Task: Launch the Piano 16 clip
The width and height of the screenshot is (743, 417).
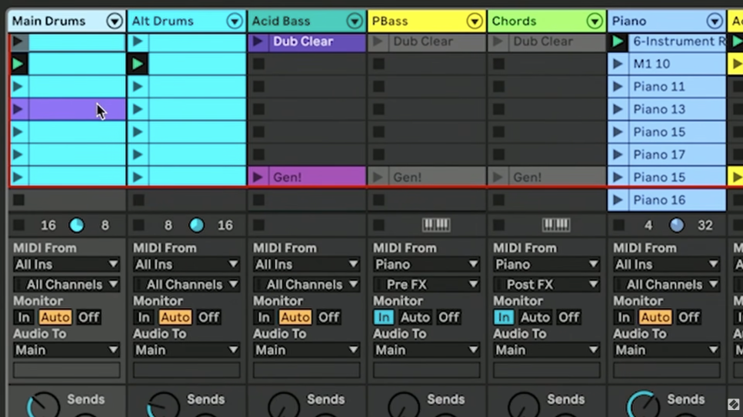Action: tap(618, 200)
